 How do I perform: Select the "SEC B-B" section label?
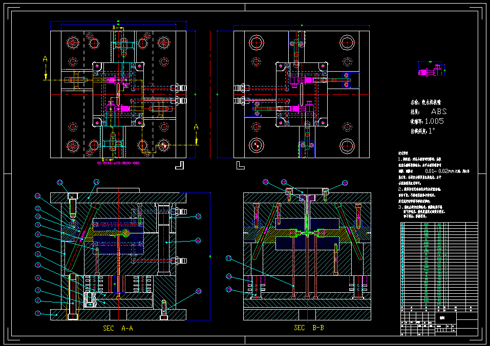[x=309, y=328]
